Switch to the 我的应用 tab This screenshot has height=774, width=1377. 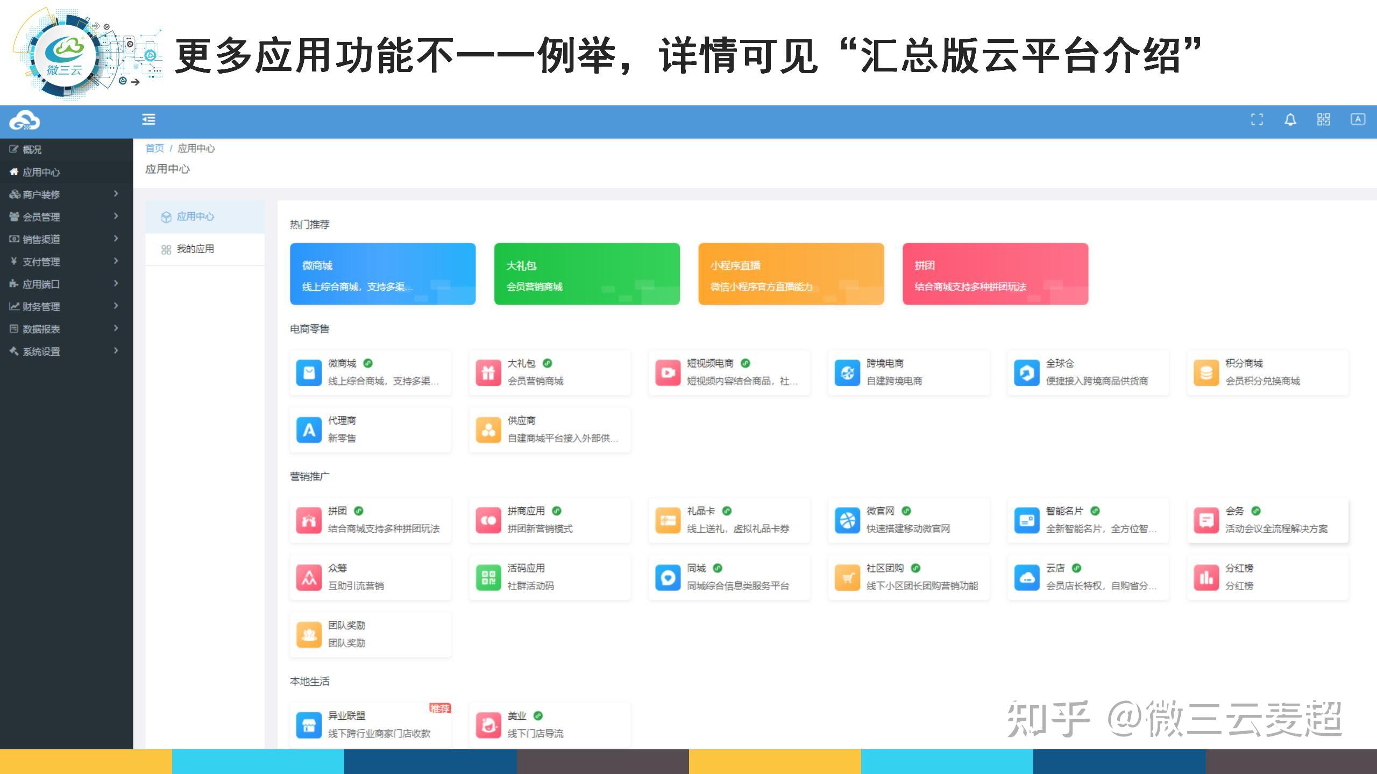tap(195, 249)
